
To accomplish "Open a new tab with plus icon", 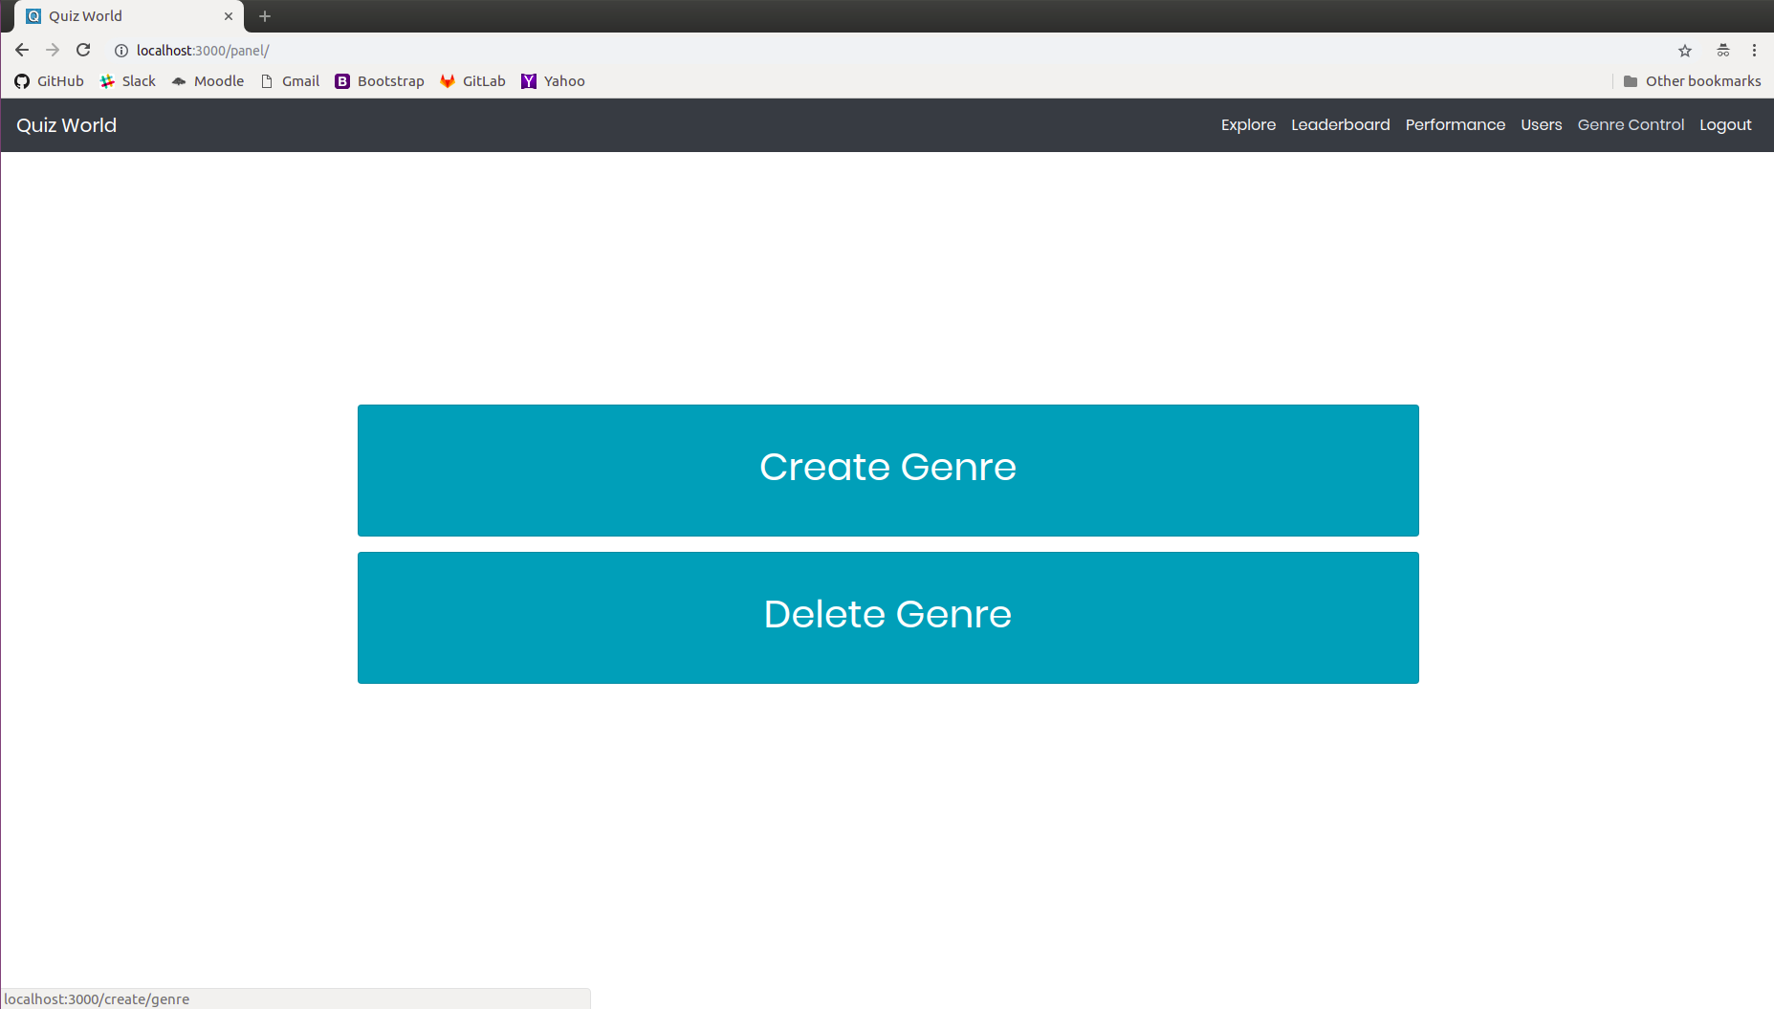I will pyautogui.click(x=265, y=16).
